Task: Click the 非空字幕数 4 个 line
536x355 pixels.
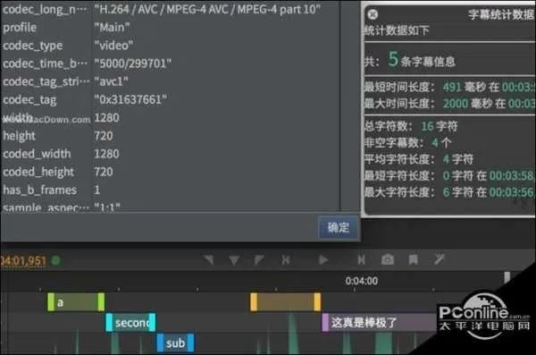Action: 408,143
